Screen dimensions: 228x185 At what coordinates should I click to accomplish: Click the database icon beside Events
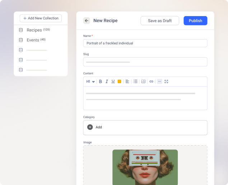pyautogui.click(x=21, y=40)
